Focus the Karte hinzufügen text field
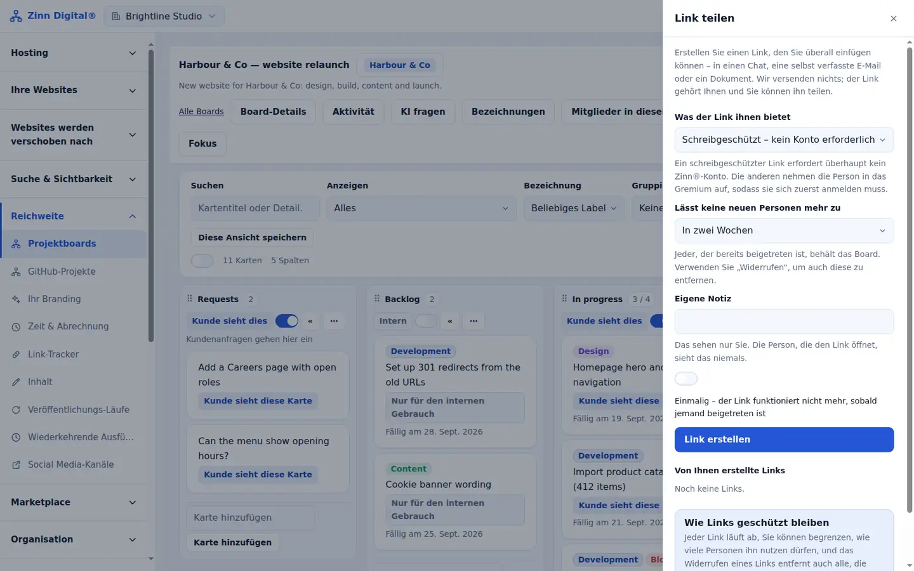The height and width of the screenshot is (571, 914). coord(251,518)
